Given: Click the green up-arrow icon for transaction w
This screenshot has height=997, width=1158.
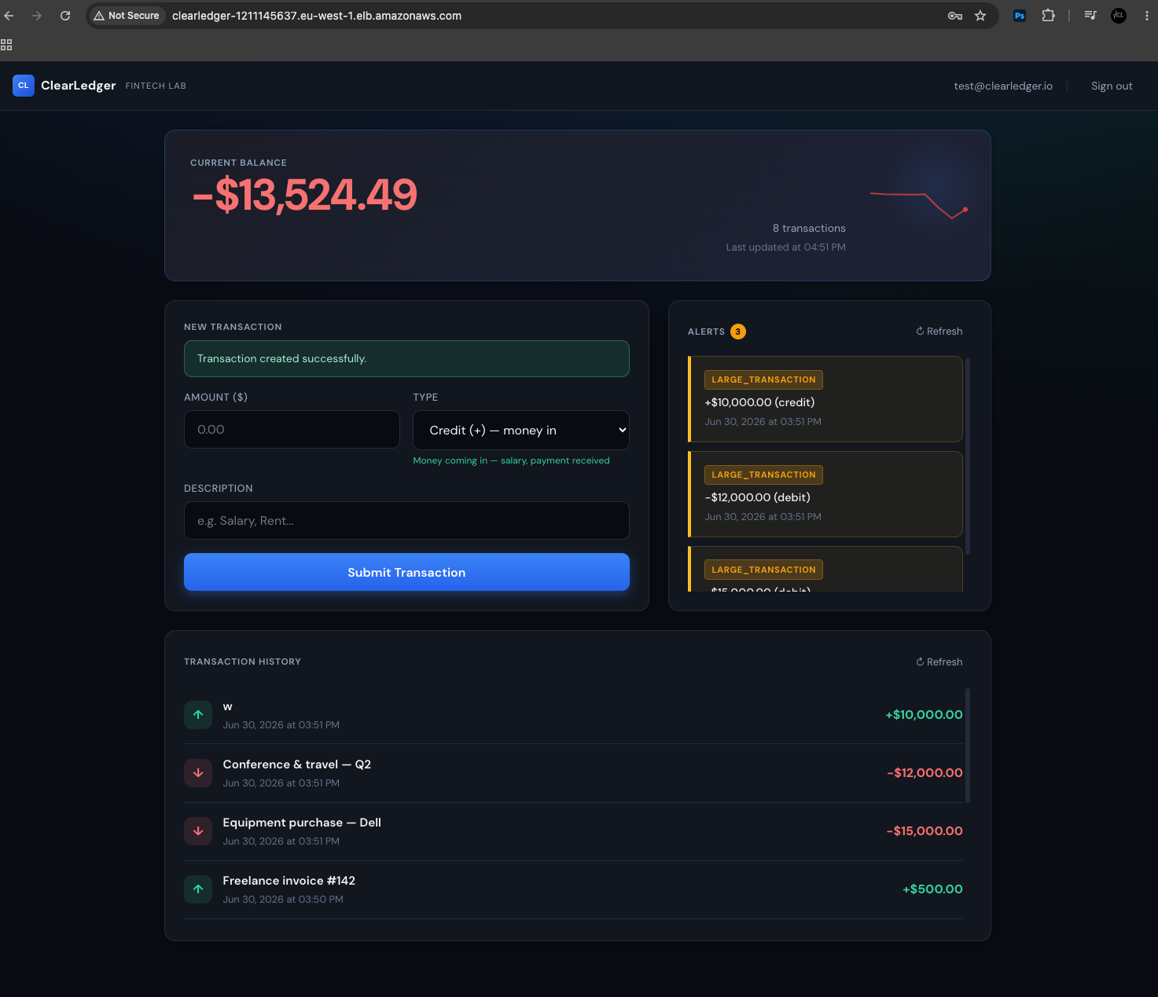Looking at the screenshot, I should pyautogui.click(x=198, y=715).
